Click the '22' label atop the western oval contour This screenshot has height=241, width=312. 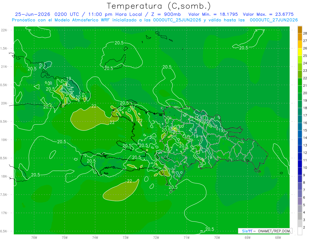[x=94, y=106]
